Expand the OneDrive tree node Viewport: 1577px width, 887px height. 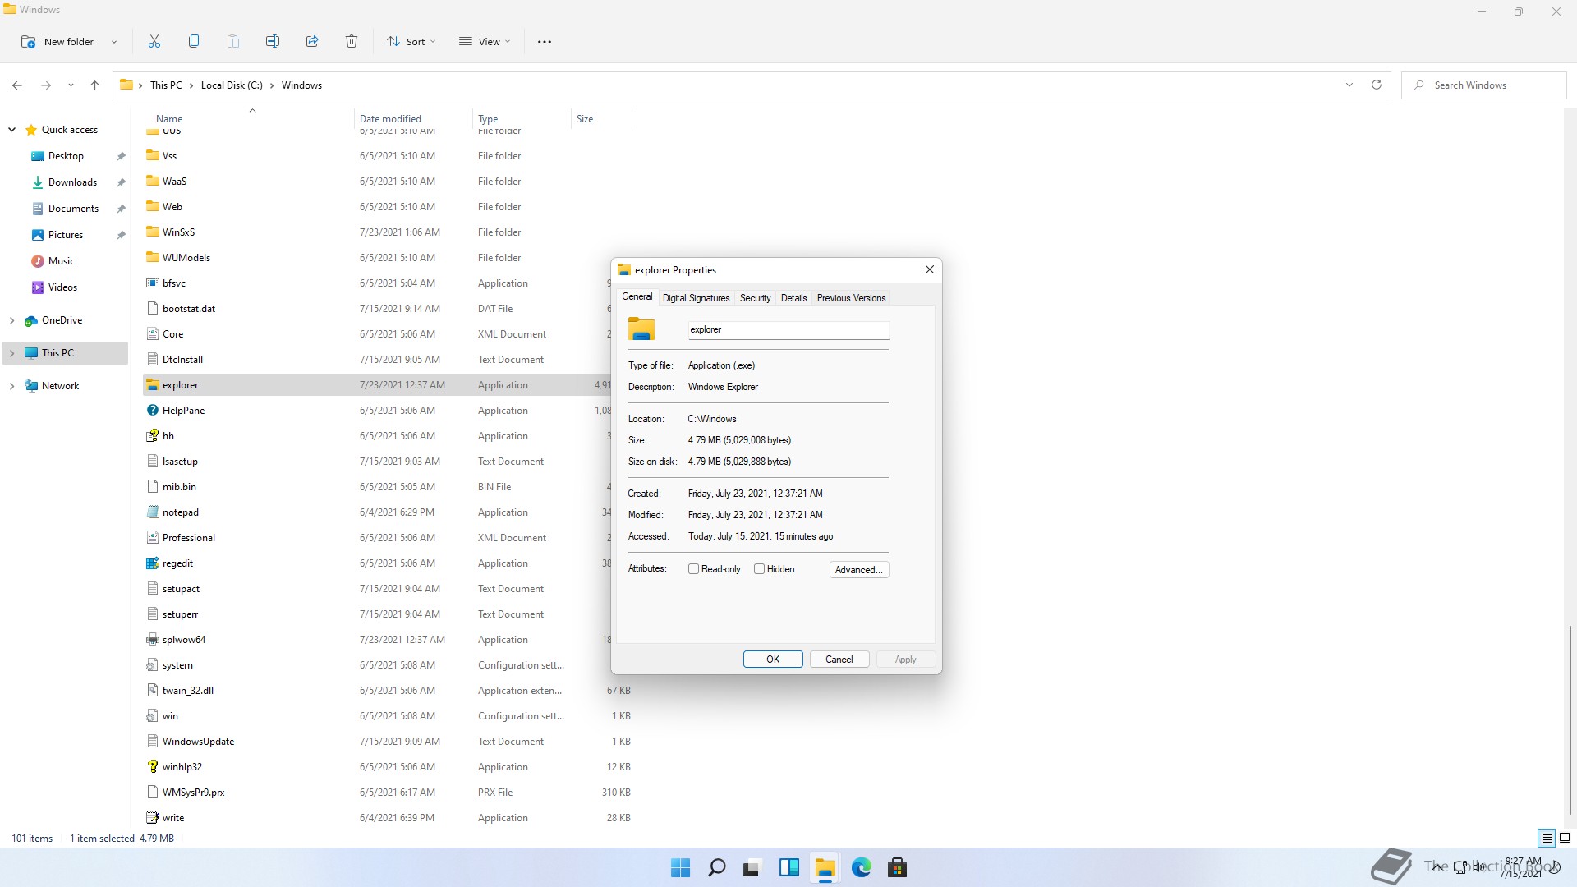[x=11, y=320]
